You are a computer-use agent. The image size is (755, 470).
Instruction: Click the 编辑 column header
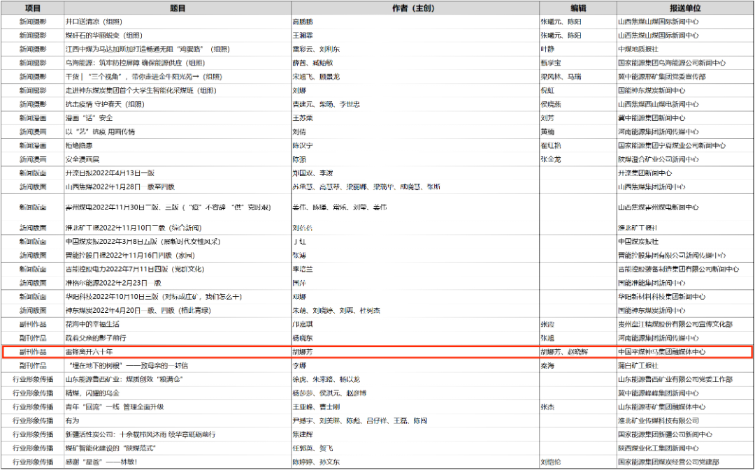(x=577, y=8)
